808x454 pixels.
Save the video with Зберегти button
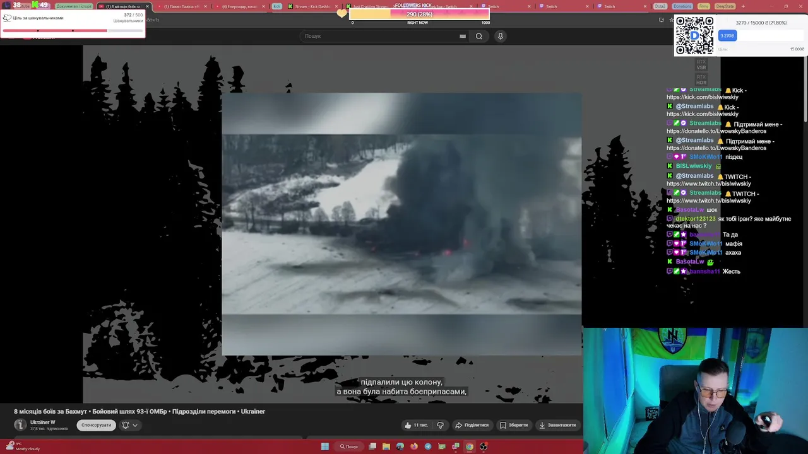[514, 425]
